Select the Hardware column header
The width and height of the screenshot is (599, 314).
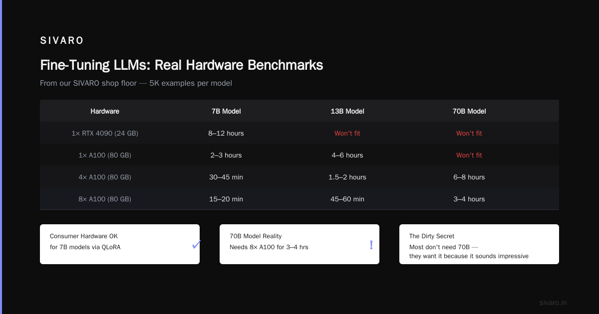[105, 111]
